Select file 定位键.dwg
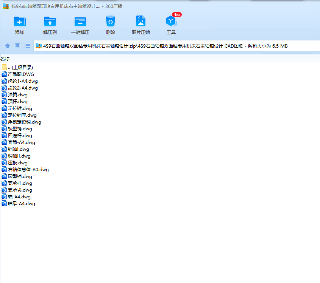This screenshot has width=320, height=283. click(x=17, y=108)
